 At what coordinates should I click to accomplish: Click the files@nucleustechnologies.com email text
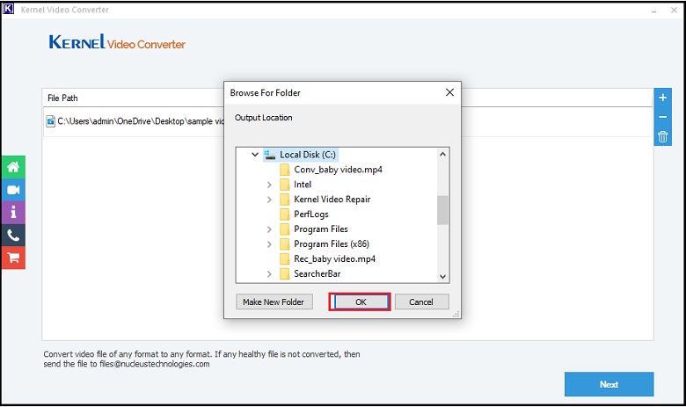155,364
